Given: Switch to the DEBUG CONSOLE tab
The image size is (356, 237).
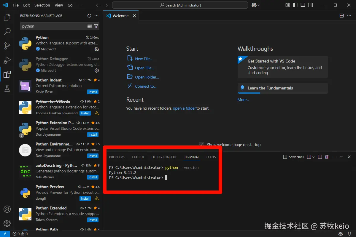Looking at the screenshot, I should pos(164,157).
